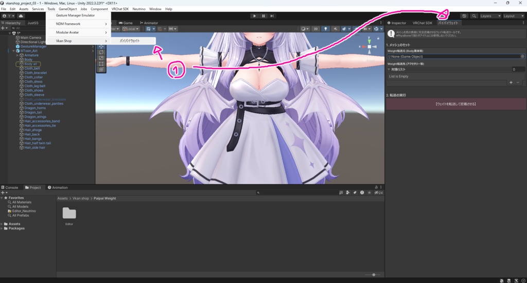Click the Hierarchy add (+) button
527x283 pixels.
[4, 28]
